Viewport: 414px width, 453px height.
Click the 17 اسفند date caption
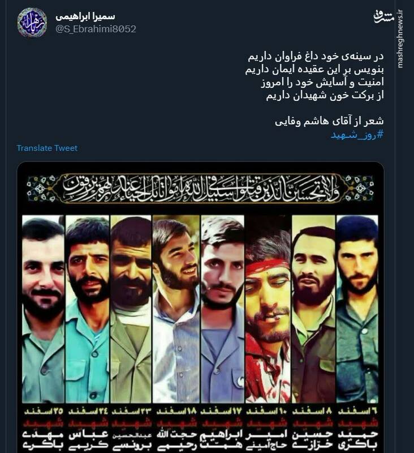[x=221, y=411]
